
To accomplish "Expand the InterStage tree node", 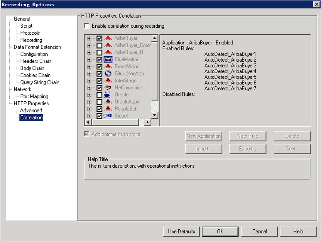I will point(89,81).
